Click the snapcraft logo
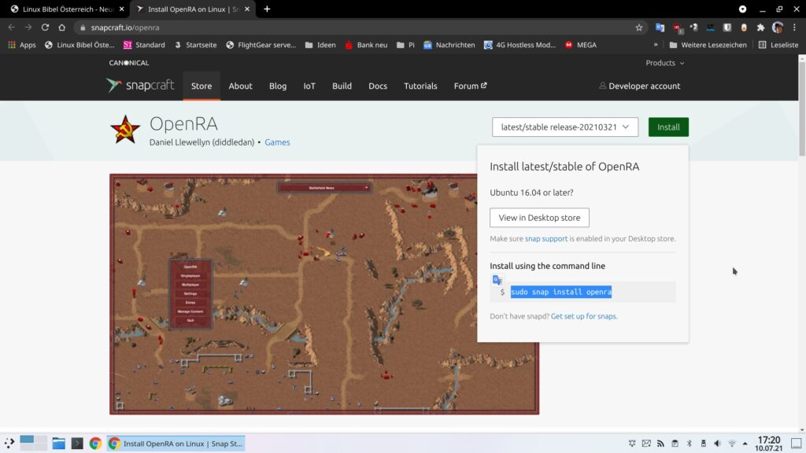This screenshot has height=453, width=806. 140,85
